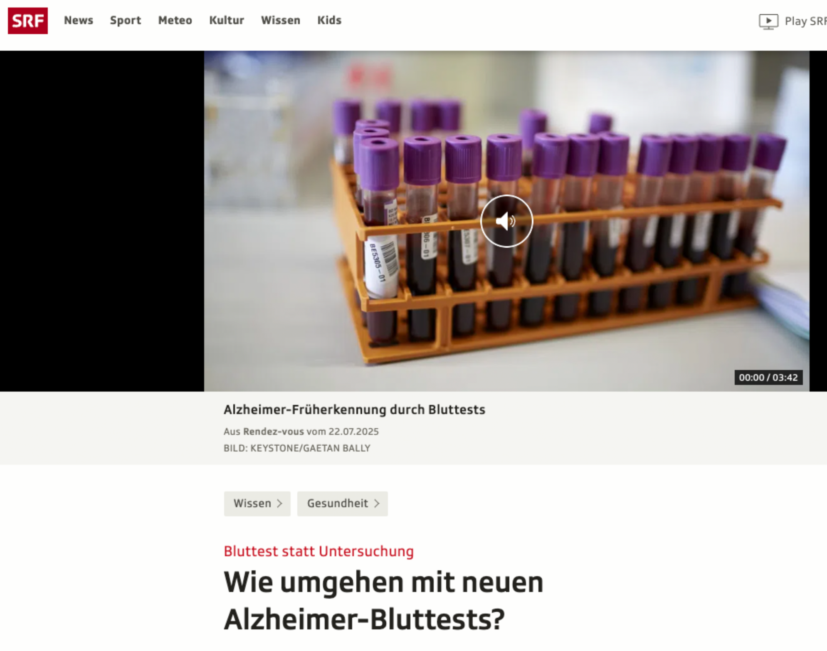
Task: Click the red SRF logo
Action: [x=28, y=20]
